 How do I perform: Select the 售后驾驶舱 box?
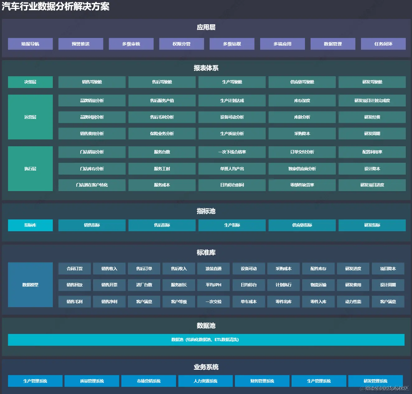tap(162, 82)
